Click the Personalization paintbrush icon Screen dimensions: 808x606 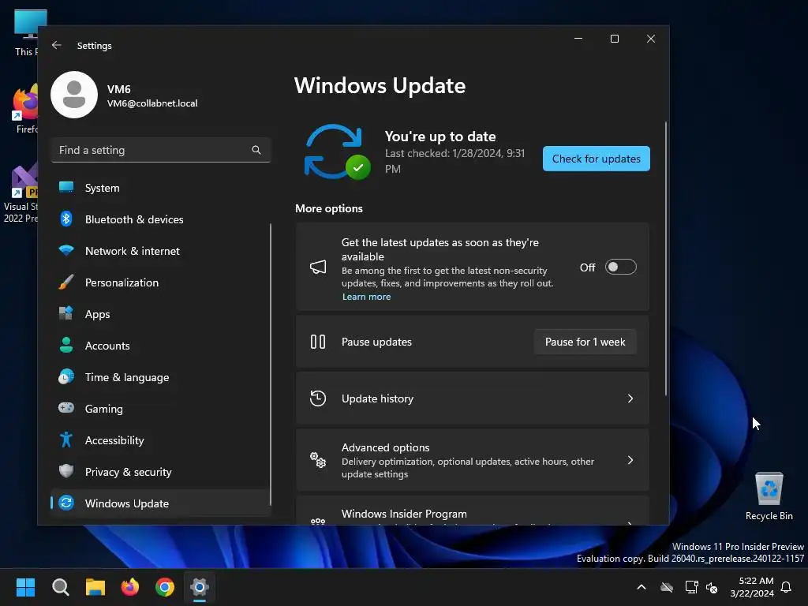click(66, 282)
